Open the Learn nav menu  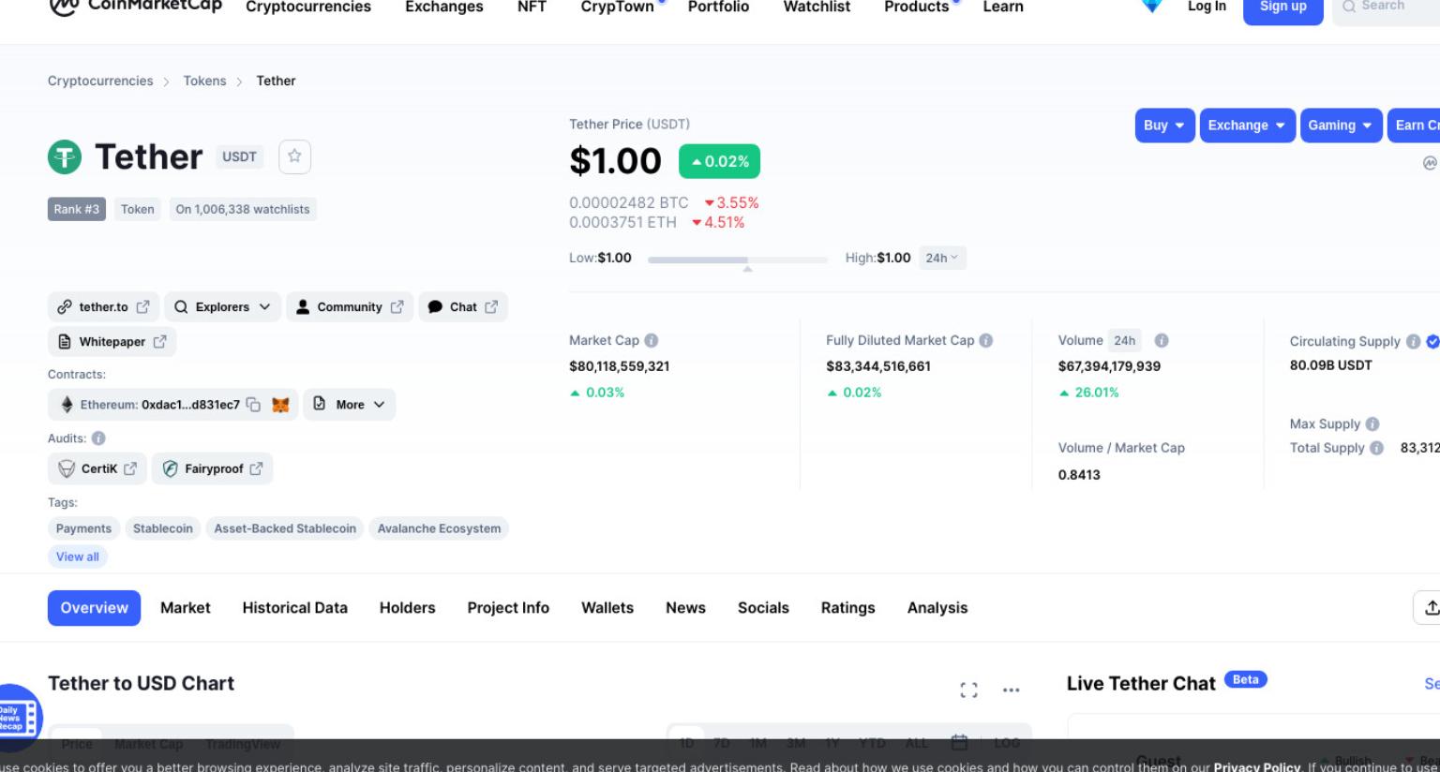[x=1003, y=7]
